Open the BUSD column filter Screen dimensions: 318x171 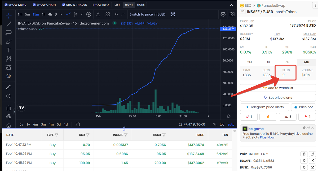pyautogui.click(x=164, y=135)
